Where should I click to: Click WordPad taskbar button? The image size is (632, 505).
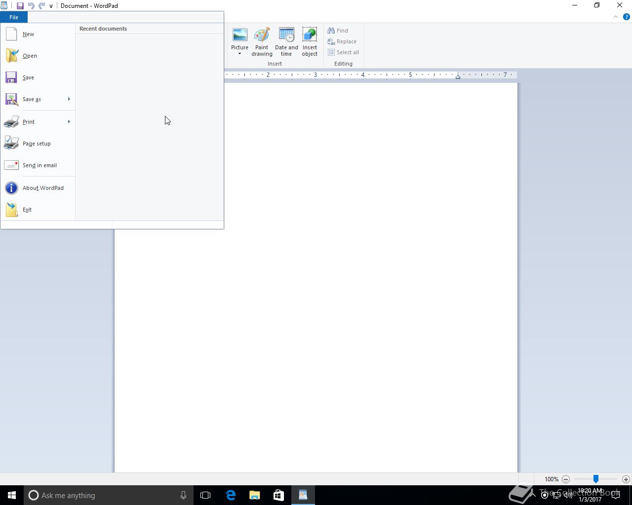click(x=303, y=495)
